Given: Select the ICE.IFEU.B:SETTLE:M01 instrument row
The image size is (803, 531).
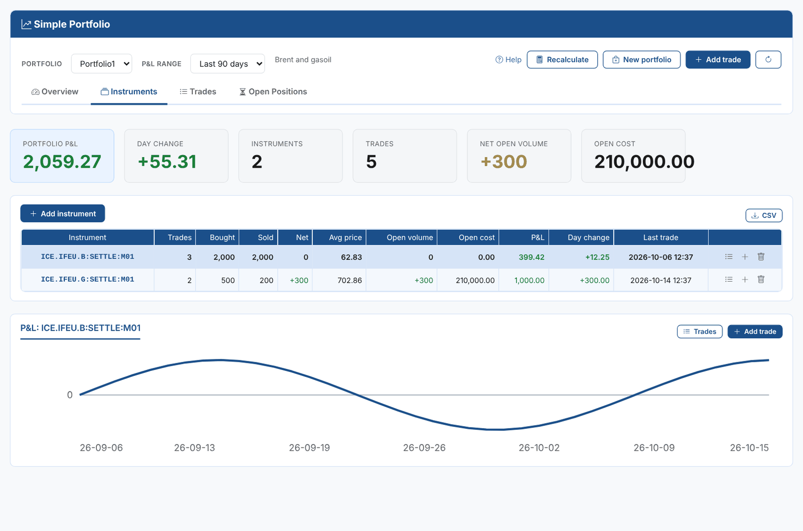Looking at the screenshot, I should pyautogui.click(x=401, y=257).
